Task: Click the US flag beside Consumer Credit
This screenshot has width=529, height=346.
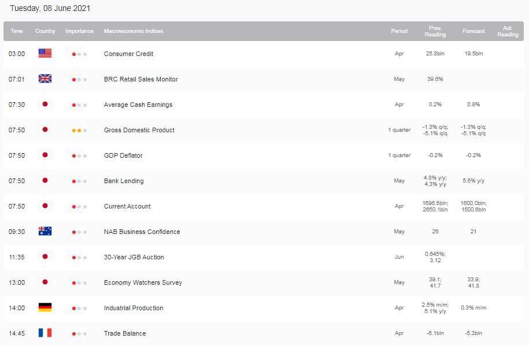Action: tap(45, 53)
